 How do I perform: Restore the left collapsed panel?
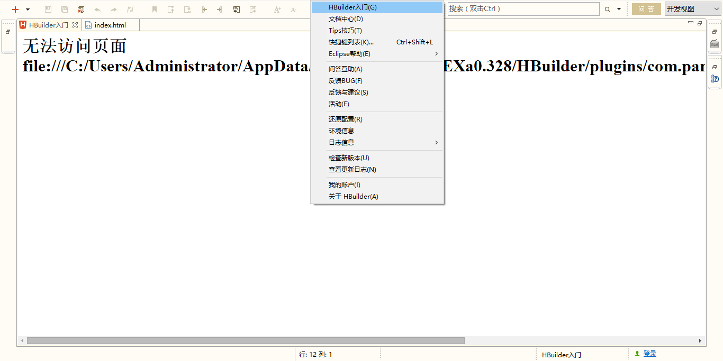click(8, 32)
